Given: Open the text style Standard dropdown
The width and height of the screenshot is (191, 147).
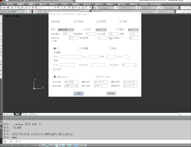Looking at the screenshot, I should click(x=106, y=8).
